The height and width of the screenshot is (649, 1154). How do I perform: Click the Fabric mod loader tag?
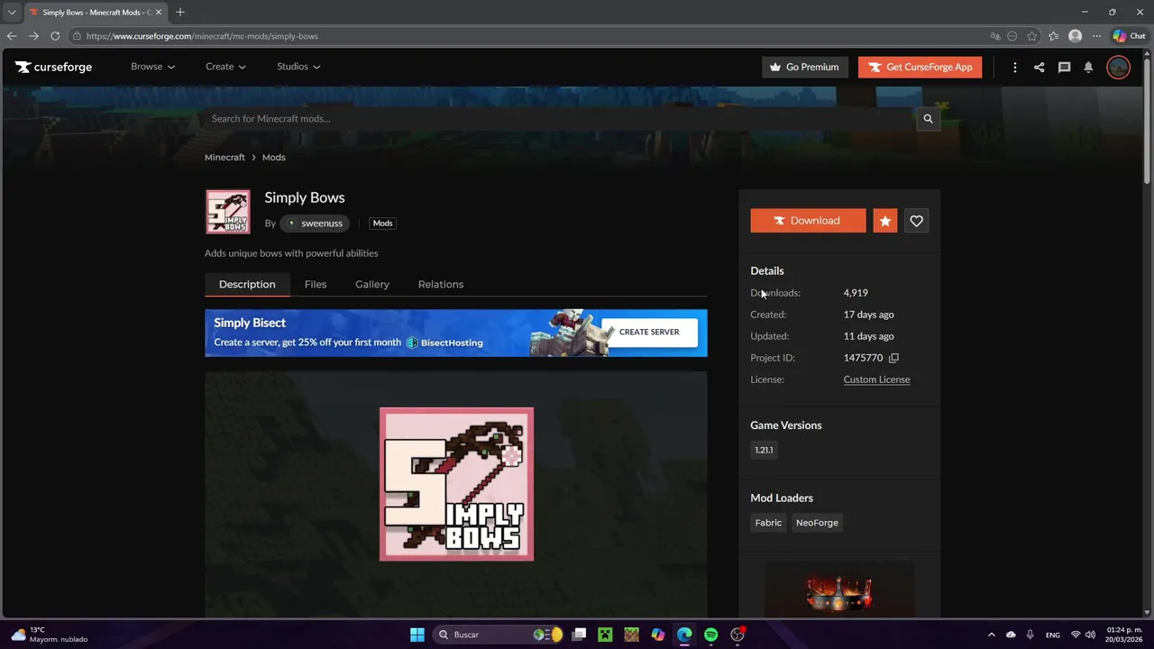point(768,523)
